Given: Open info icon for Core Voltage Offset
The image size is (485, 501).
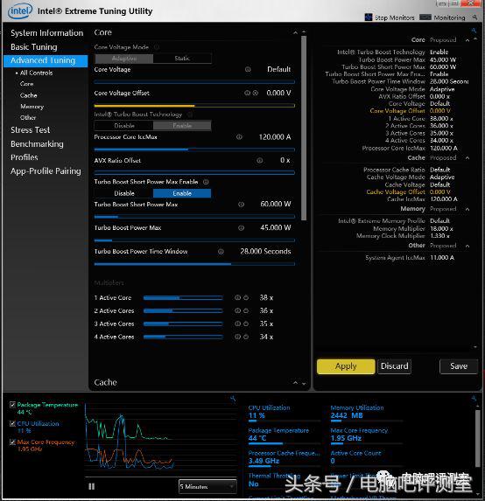Looking at the screenshot, I should click(x=247, y=93).
